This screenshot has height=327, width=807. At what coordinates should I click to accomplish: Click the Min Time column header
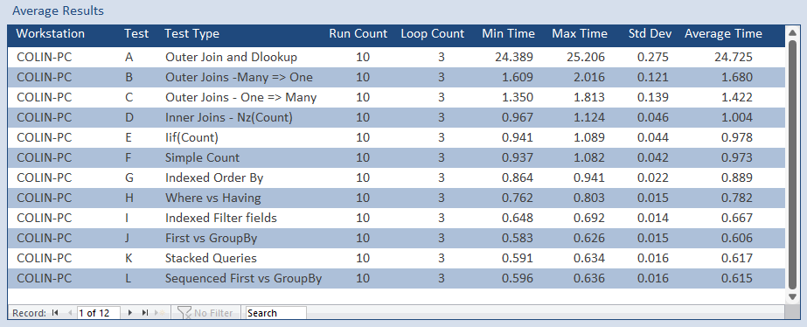click(508, 34)
